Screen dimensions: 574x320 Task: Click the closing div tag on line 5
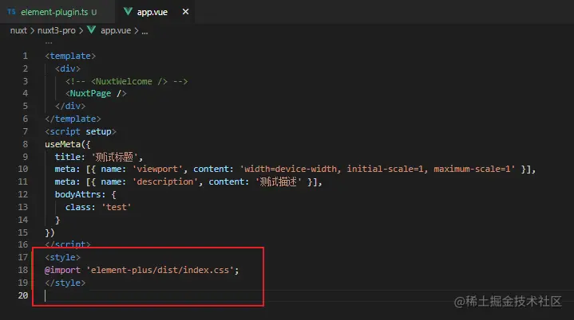pos(70,106)
